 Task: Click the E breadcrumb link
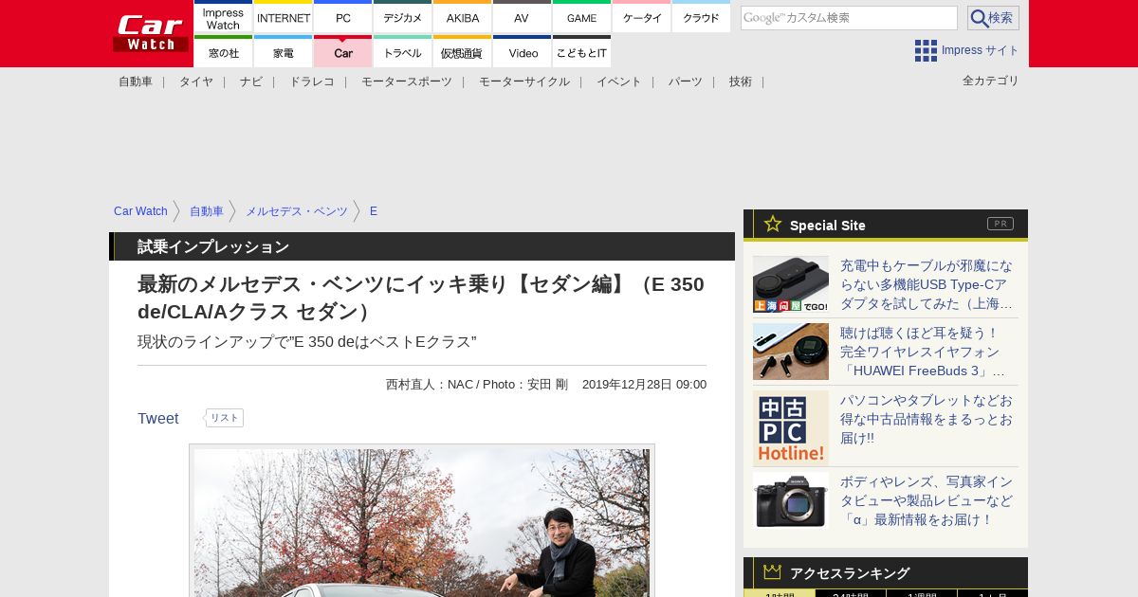coord(374,211)
